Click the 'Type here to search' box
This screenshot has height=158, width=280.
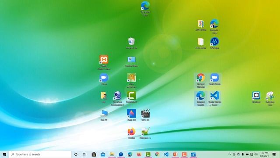40,154
